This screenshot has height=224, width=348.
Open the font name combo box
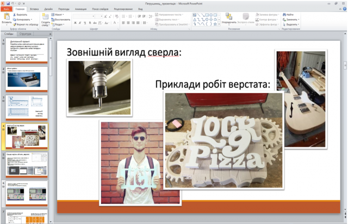[x=84, y=16]
